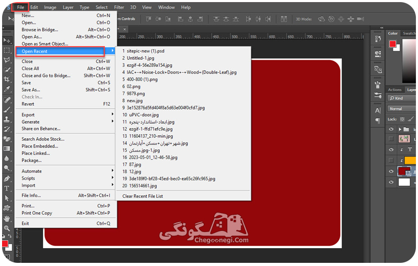Viewport: 418px width, 266px height.
Task: Select the History Brush tool
Action: [x=7, y=129]
